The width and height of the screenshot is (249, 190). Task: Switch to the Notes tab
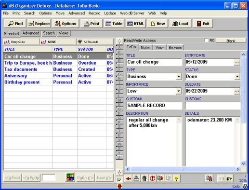[145, 48]
